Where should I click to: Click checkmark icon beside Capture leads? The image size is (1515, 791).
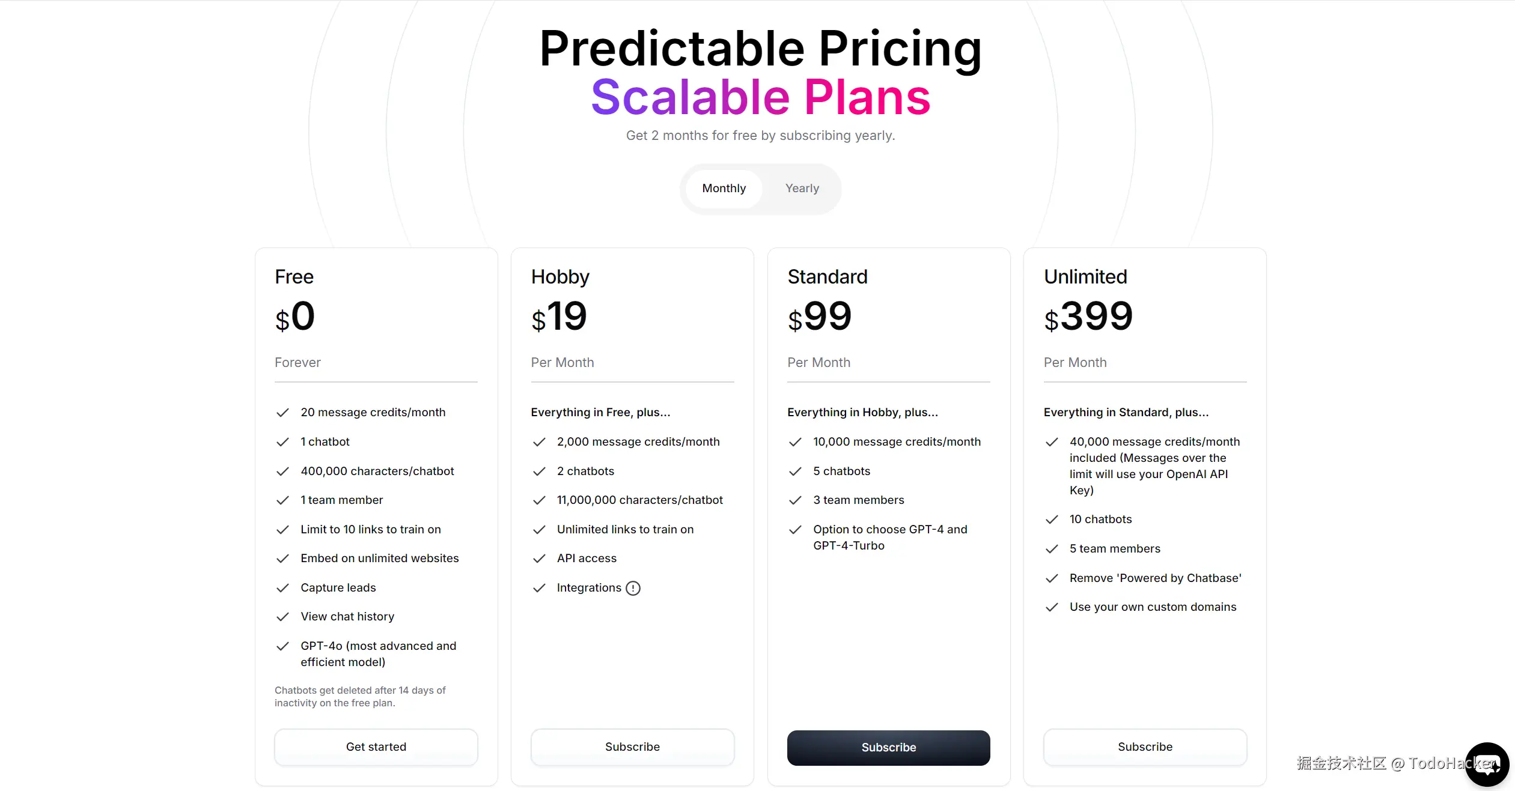pyautogui.click(x=282, y=588)
